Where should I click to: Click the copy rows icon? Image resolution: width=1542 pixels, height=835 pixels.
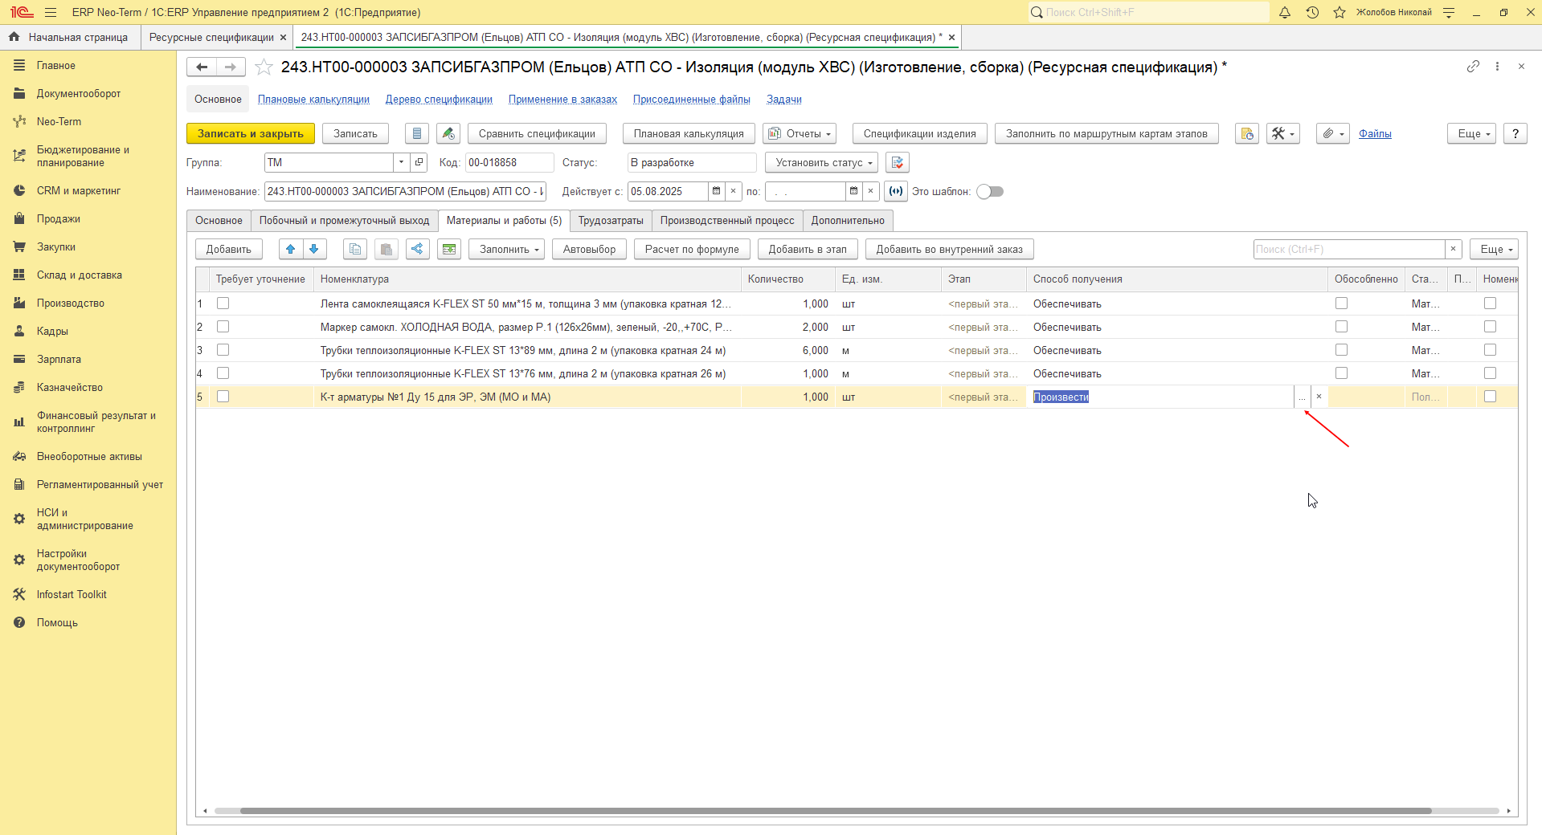point(355,249)
